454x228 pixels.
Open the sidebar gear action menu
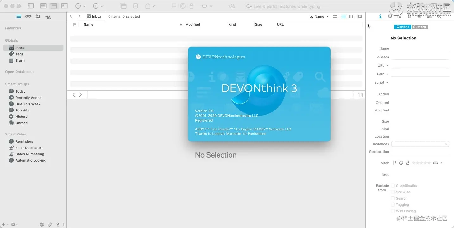click(x=14, y=225)
